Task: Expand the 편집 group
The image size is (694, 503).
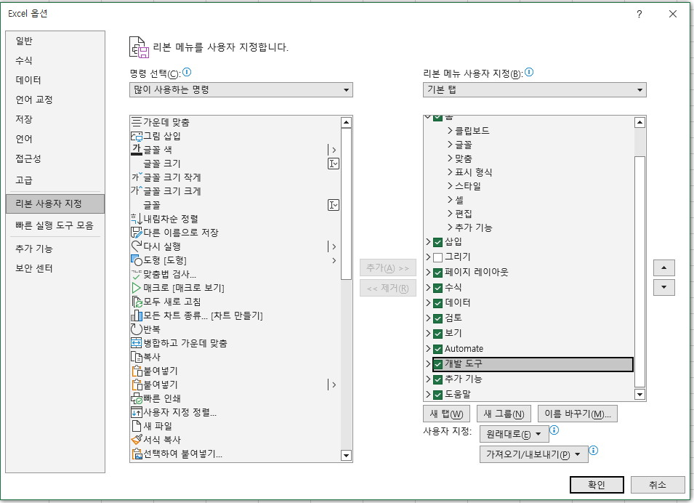Action: [x=450, y=214]
